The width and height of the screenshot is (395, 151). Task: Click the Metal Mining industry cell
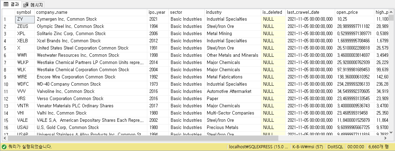pos(233,33)
